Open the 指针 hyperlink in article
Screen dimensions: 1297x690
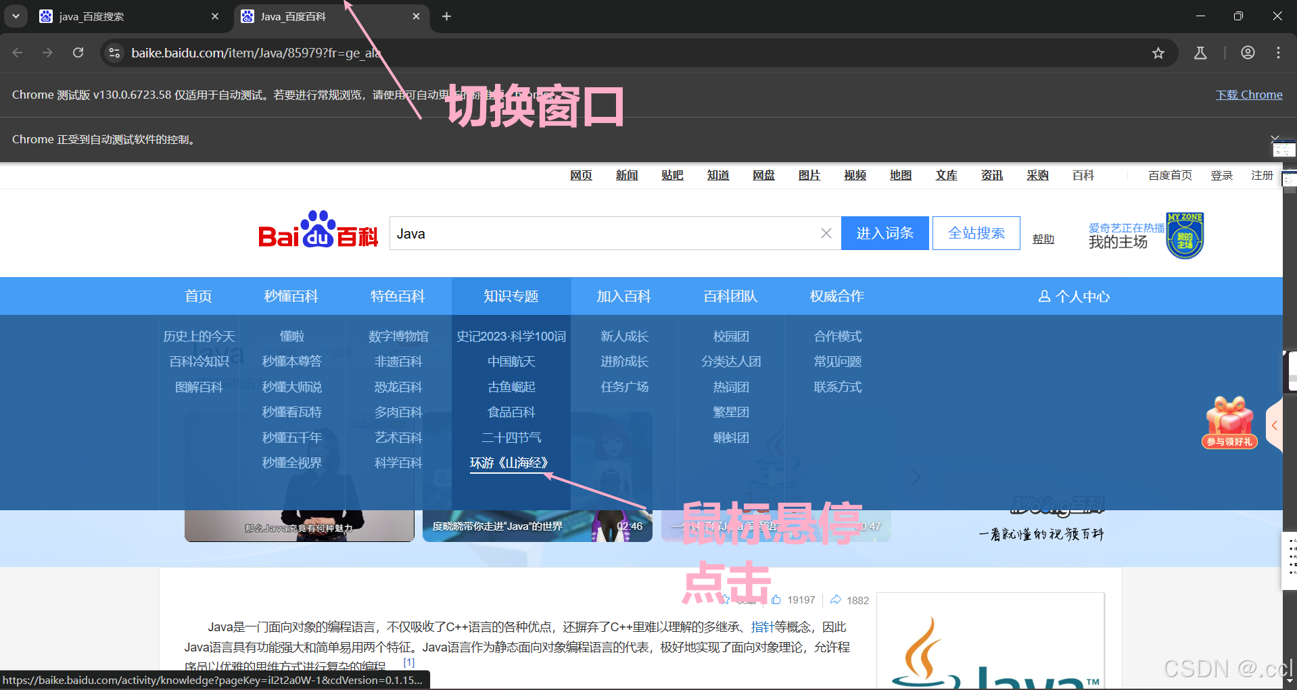tap(762, 626)
